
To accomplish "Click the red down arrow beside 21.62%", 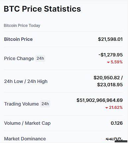I will point(107,108).
